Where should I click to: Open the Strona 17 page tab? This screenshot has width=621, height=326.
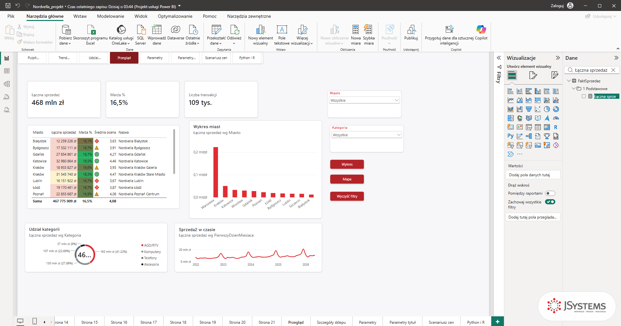point(148,322)
